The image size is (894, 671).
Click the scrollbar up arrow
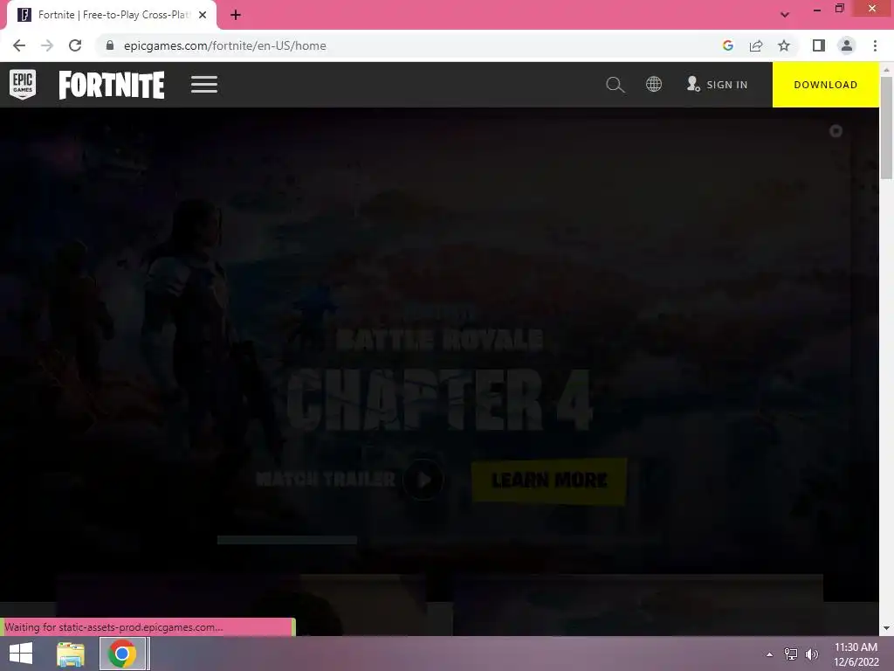pos(886,69)
